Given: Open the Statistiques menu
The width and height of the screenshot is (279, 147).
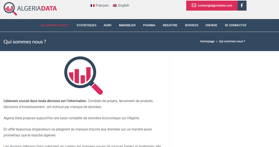Looking at the screenshot, I should point(87,25).
